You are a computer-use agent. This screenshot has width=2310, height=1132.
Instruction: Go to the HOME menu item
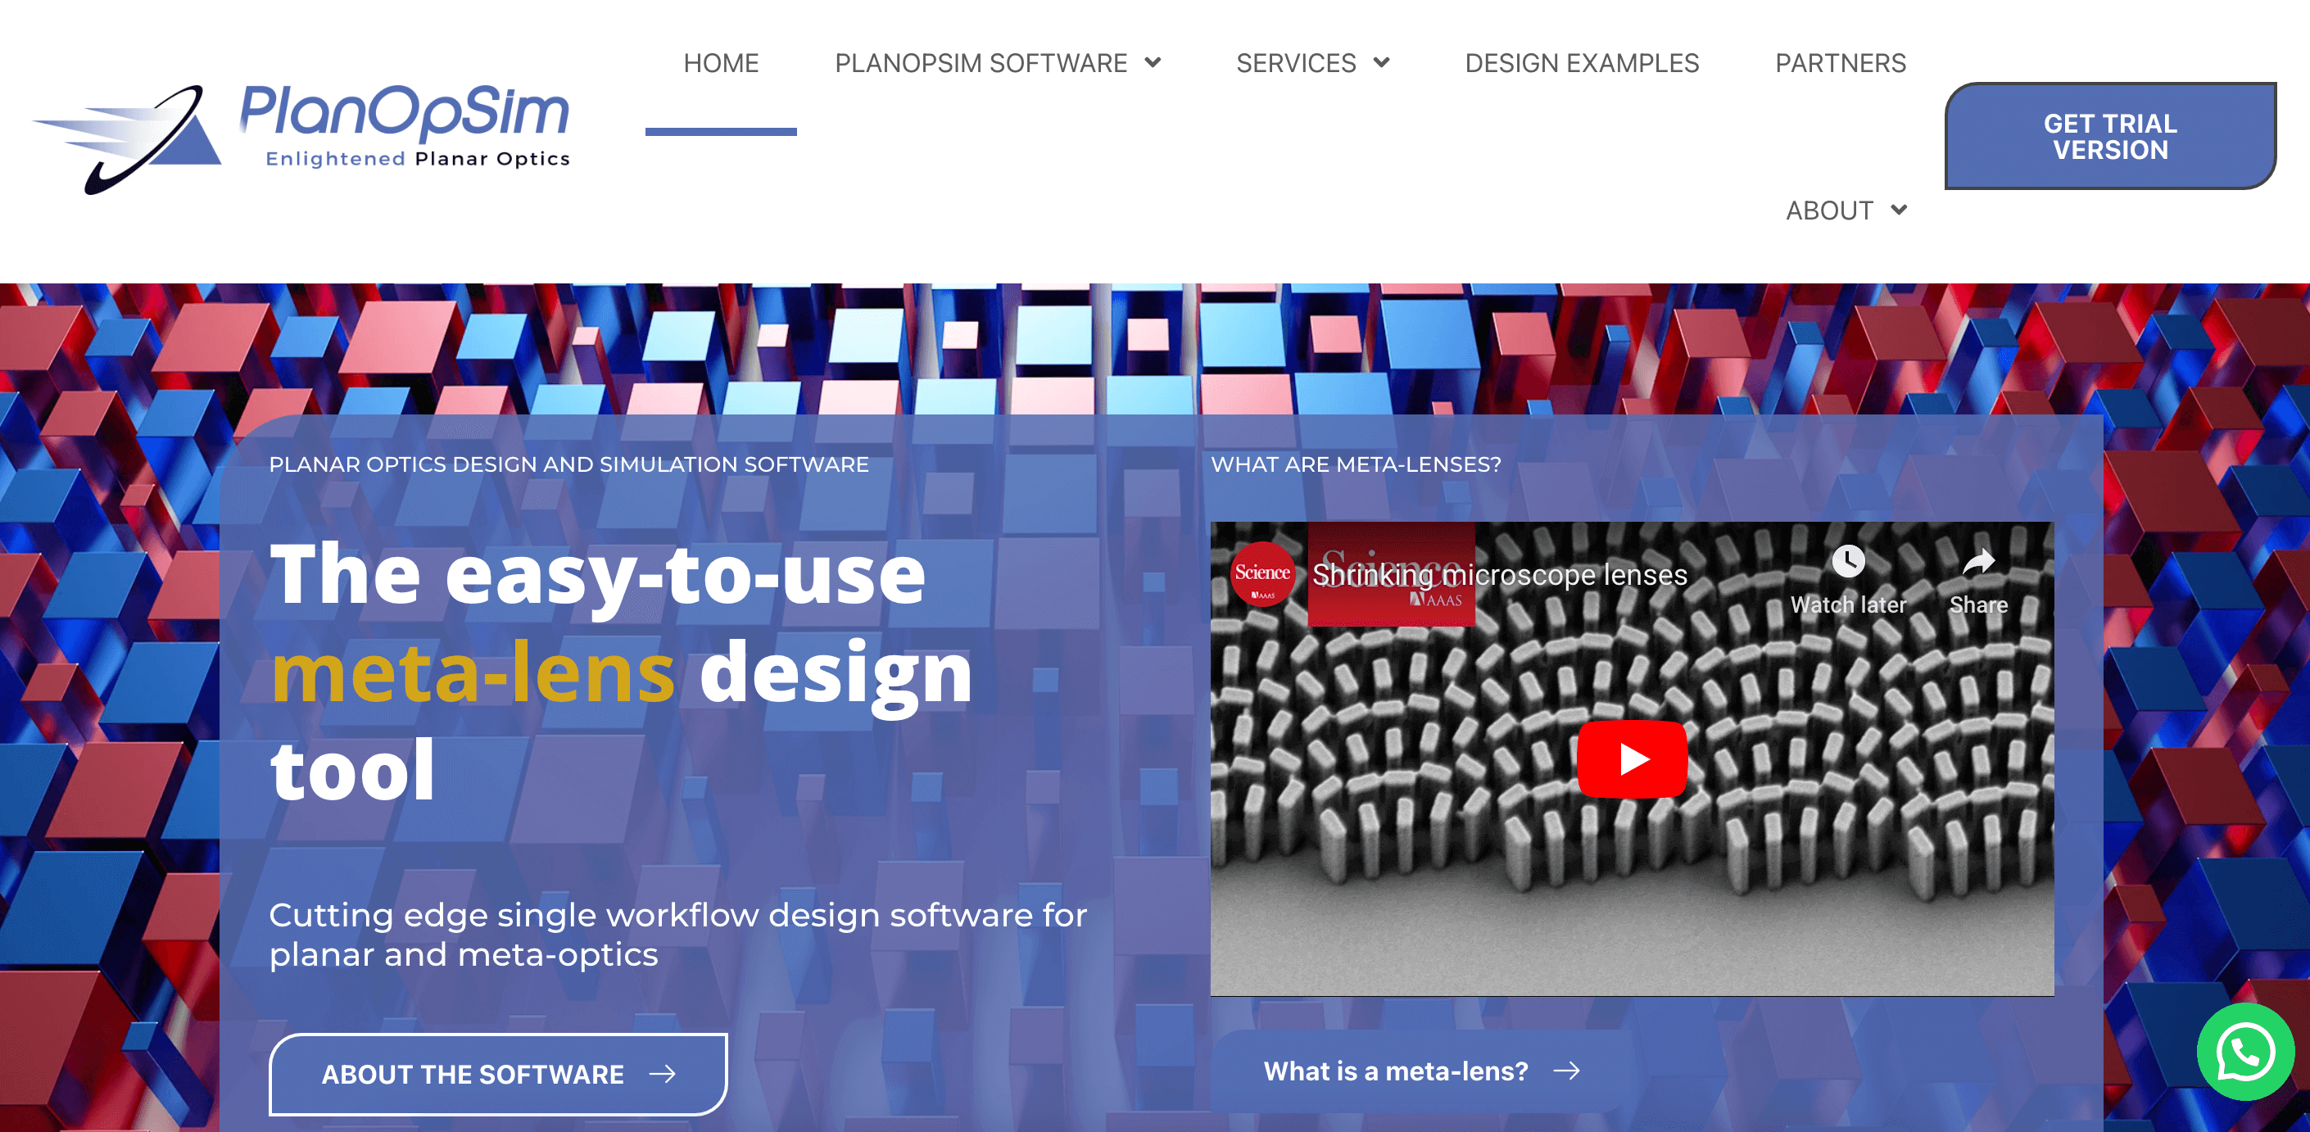721,64
